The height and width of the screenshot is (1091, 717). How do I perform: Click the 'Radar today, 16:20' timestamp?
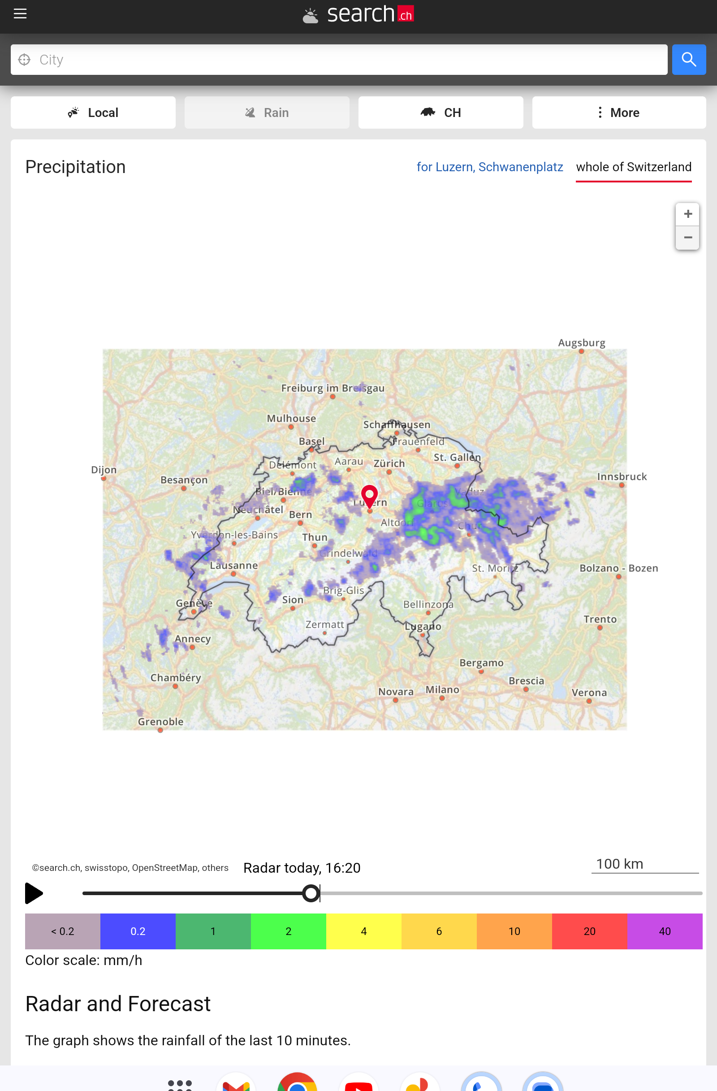tap(302, 868)
